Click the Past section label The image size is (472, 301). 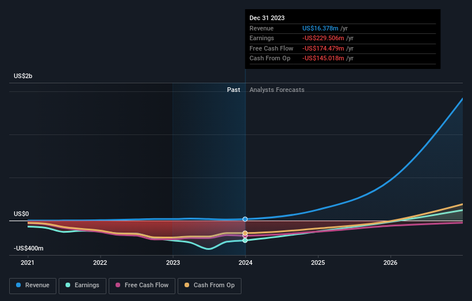(233, 90)
